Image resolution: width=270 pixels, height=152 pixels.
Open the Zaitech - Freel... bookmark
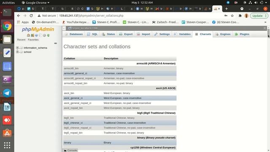coord(165,22)
